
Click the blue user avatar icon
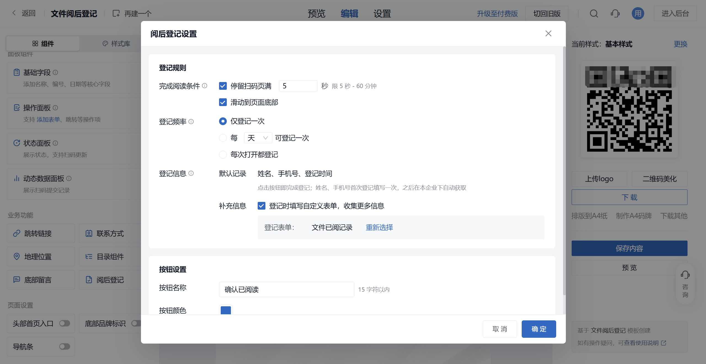click(638, 13)
